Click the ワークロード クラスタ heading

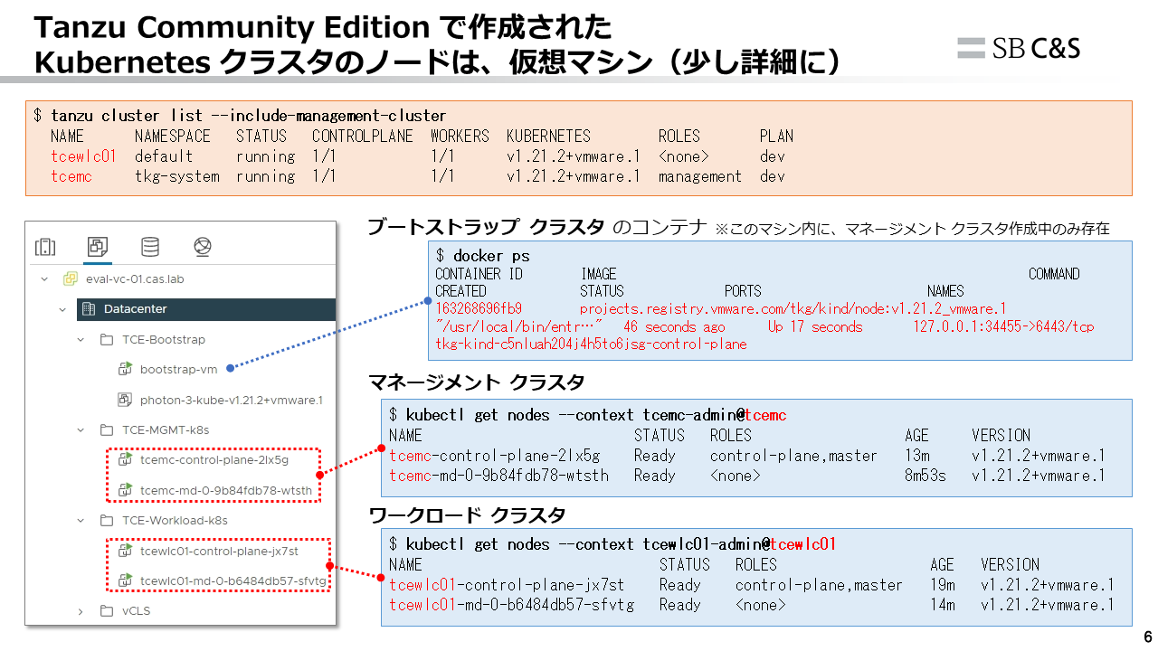pyautogui.click(x=467, y=514)
